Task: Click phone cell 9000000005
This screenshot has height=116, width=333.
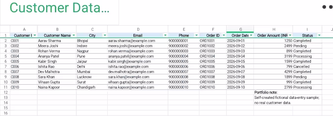Action: coord(184,61)
